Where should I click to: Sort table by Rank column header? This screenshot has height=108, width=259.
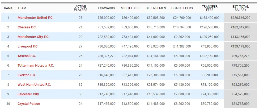click(x=8, y=8)
